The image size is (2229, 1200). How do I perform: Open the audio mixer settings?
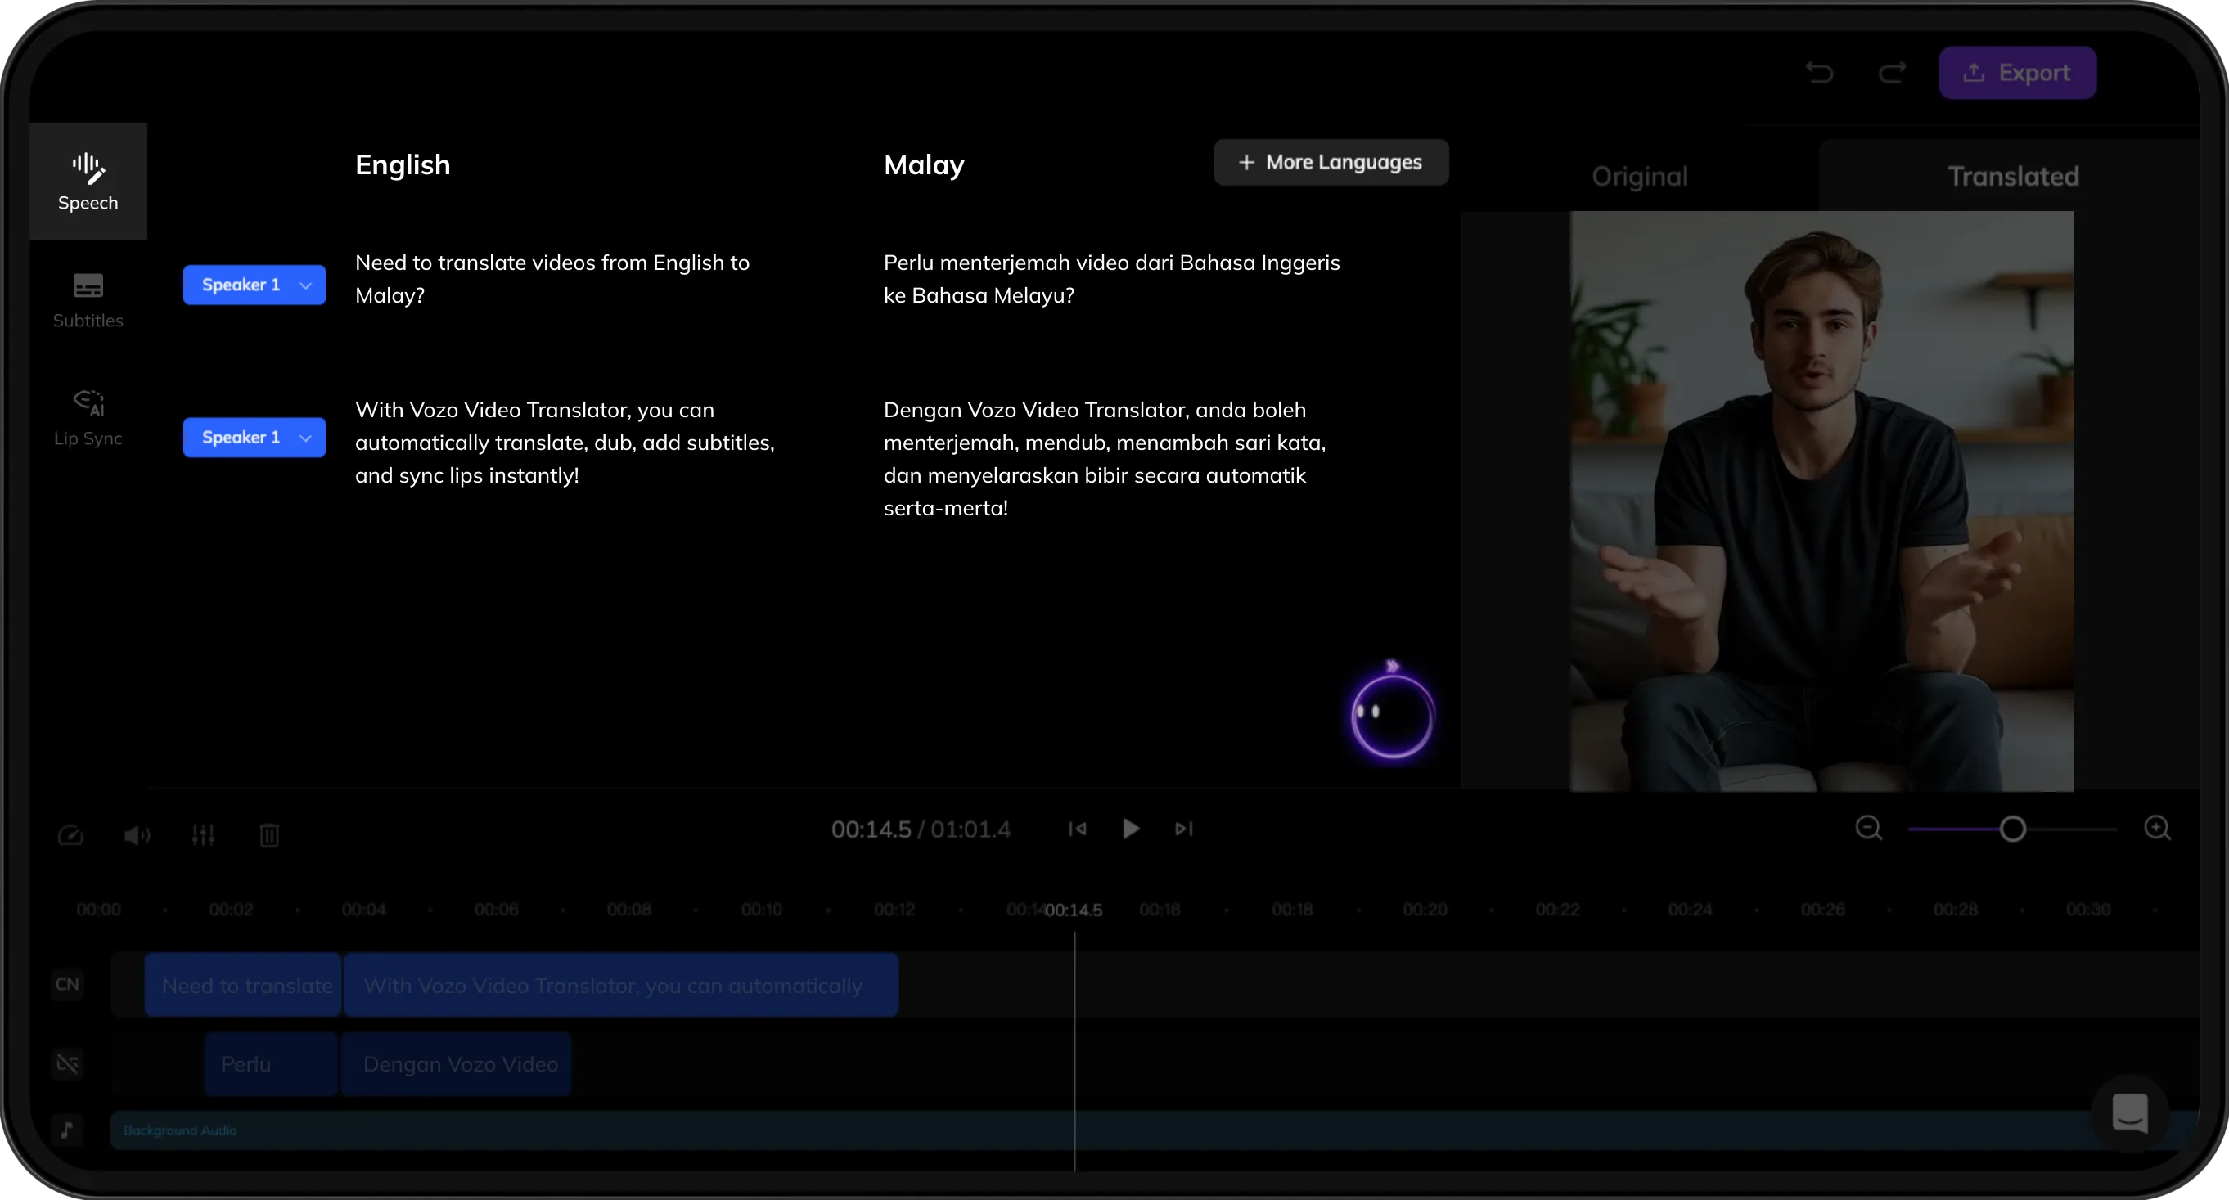click(204, 835)
